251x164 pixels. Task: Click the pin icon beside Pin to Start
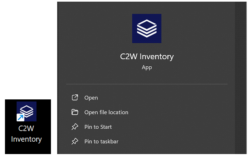75,127
